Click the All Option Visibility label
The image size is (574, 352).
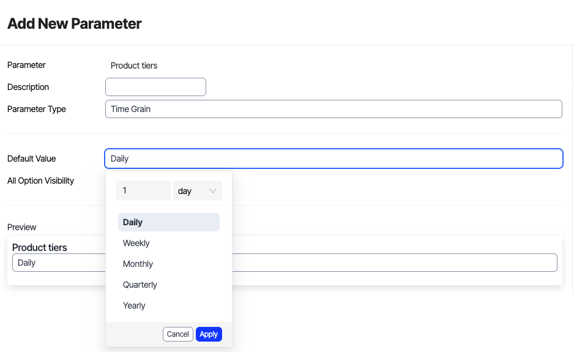(x=40, y=181)
